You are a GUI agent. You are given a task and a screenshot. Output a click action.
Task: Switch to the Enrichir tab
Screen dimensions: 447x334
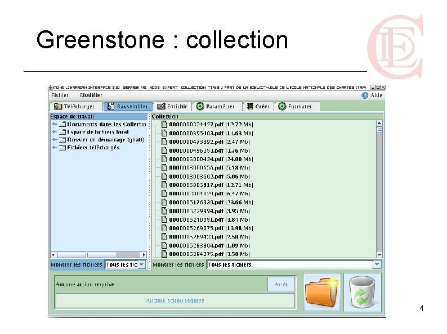pyautogui.click(x=172, y=106)
